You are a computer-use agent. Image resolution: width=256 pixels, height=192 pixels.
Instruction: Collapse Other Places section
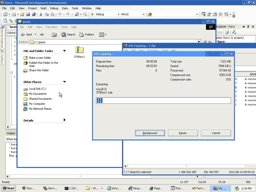pos(64,82)
